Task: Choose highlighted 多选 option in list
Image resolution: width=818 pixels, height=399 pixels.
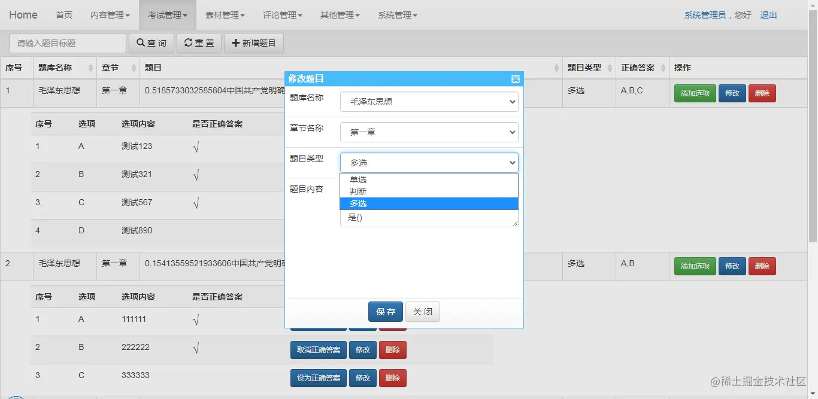Action: [x=429, y=203]
